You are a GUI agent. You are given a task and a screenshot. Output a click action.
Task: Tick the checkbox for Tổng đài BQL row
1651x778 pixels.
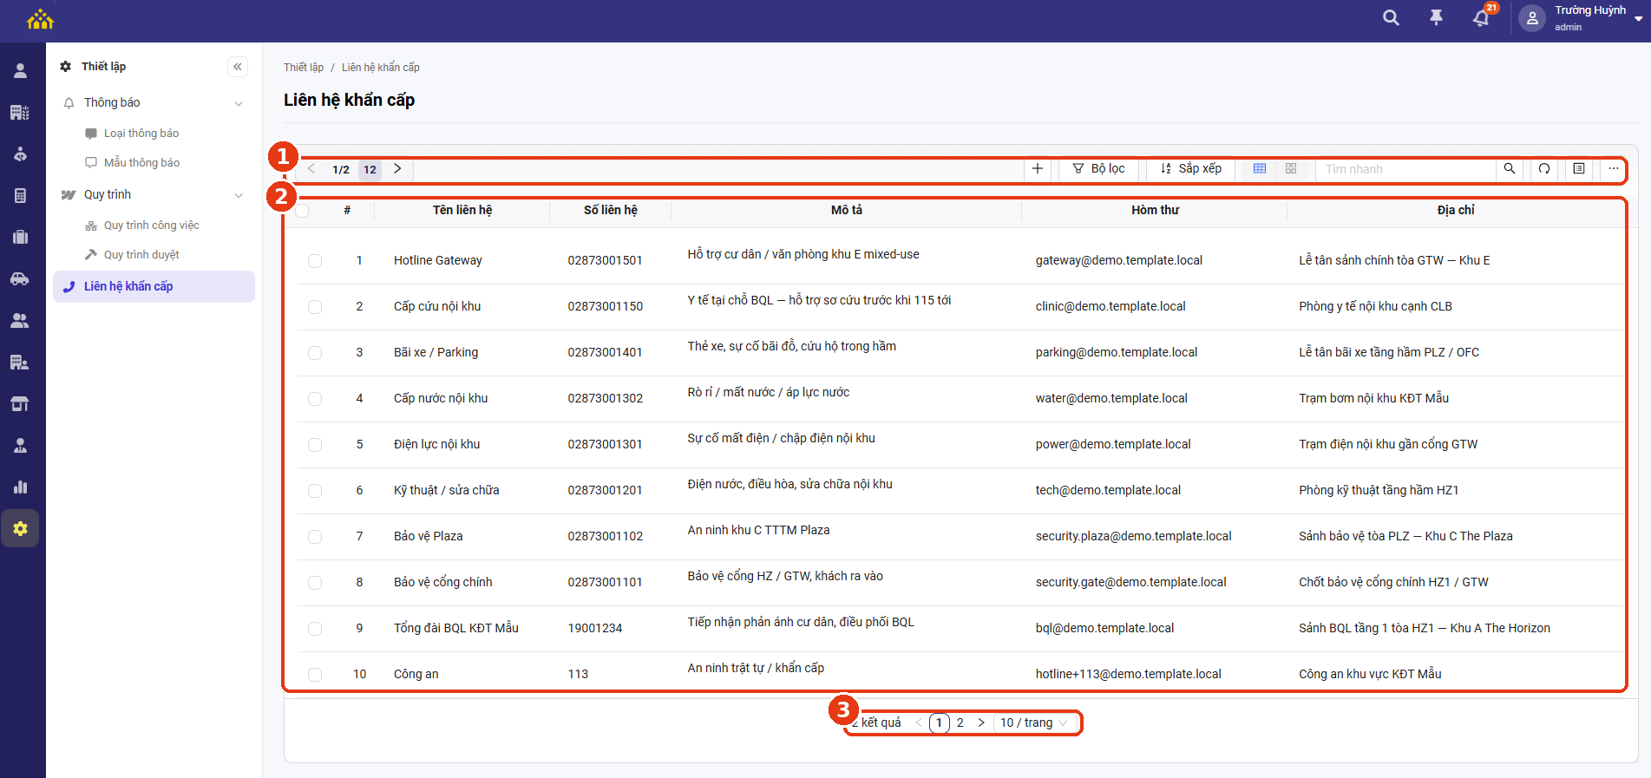pyautogui.click(x=315, y=629)
